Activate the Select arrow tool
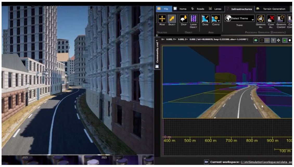 (x=172, y=19)
